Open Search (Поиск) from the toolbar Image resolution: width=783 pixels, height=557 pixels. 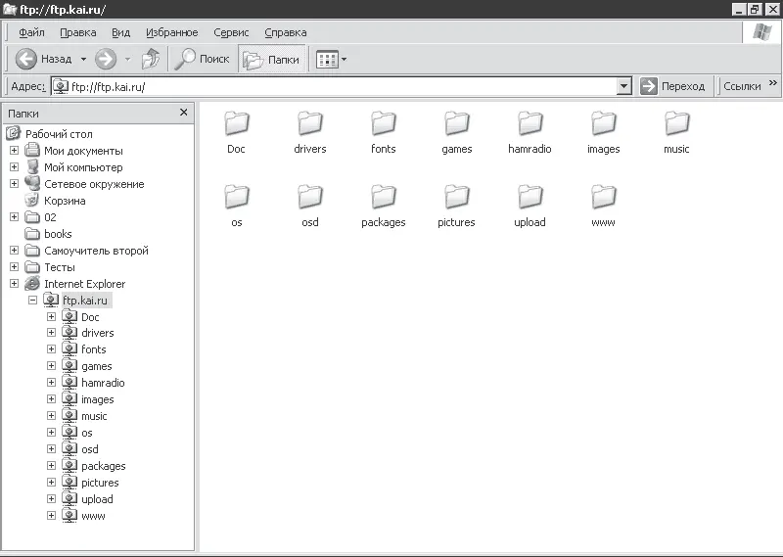tap(201, 60)
